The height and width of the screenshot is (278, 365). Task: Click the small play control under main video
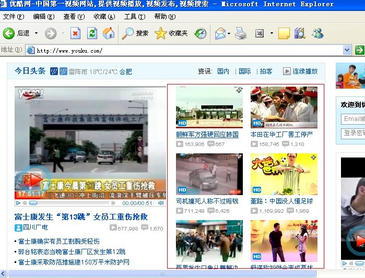(x=18, y=203)
